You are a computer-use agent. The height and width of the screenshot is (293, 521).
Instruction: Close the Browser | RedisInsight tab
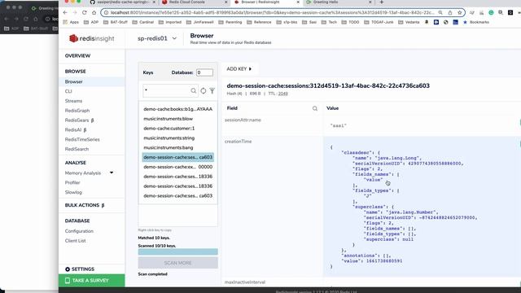point(298,2)
